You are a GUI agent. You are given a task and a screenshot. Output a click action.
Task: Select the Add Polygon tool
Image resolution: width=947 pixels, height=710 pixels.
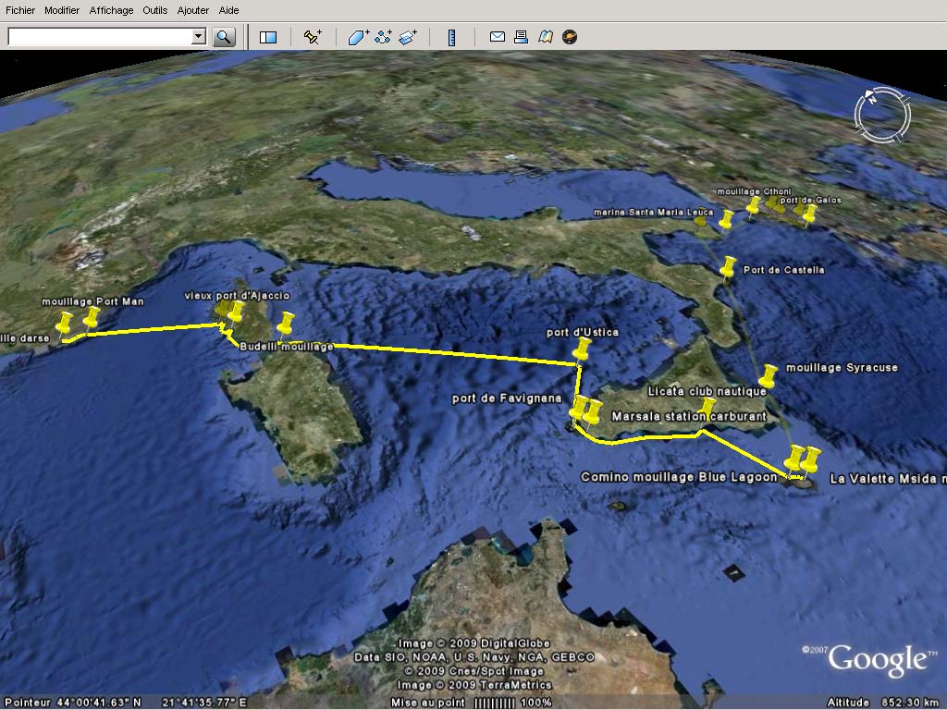pos(358,37)
